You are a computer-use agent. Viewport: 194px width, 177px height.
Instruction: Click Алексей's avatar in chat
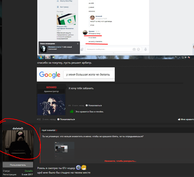(x=92, y=18)
